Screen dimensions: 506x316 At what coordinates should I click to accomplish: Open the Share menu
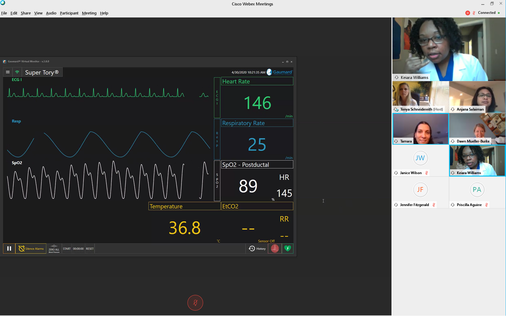tap(26, 13)
